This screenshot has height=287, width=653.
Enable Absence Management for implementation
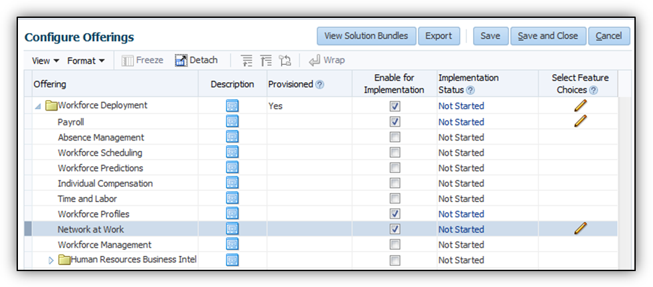[395, 137]
